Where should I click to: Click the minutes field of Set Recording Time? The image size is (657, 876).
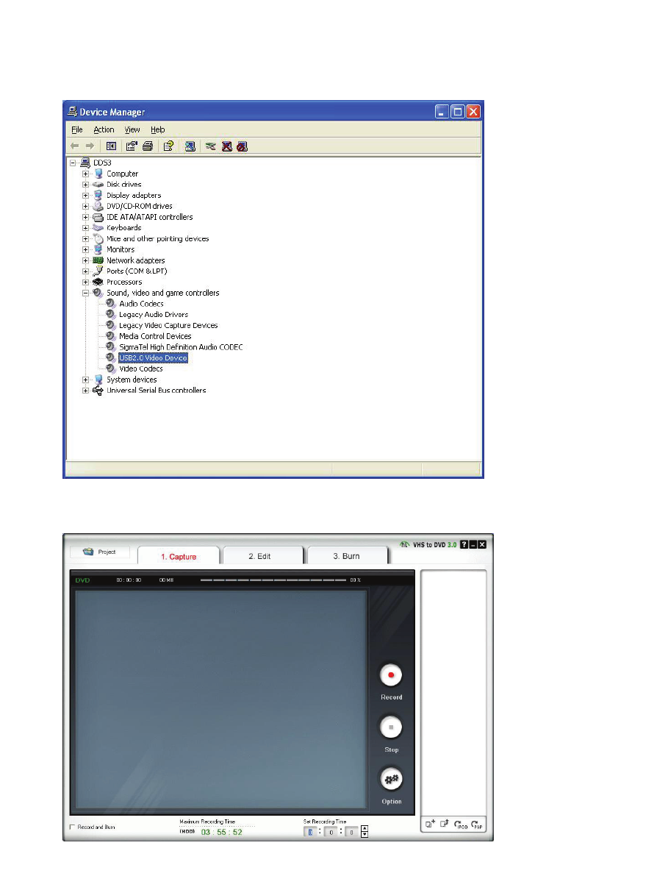331,832
